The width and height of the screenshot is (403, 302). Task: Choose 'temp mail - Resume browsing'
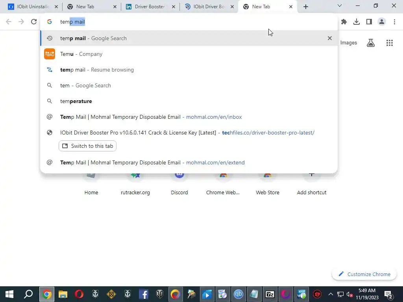coord(189,70)
